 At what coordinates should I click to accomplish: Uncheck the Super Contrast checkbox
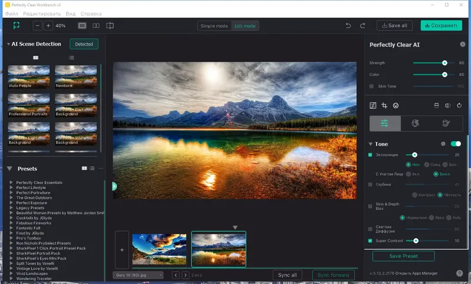tap(370, 240)
